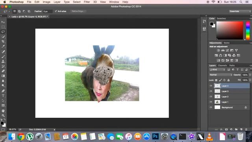Hide Layer 2 with its eye icon
The width and height of the screenshot is (252, 142).
point(211,97)
